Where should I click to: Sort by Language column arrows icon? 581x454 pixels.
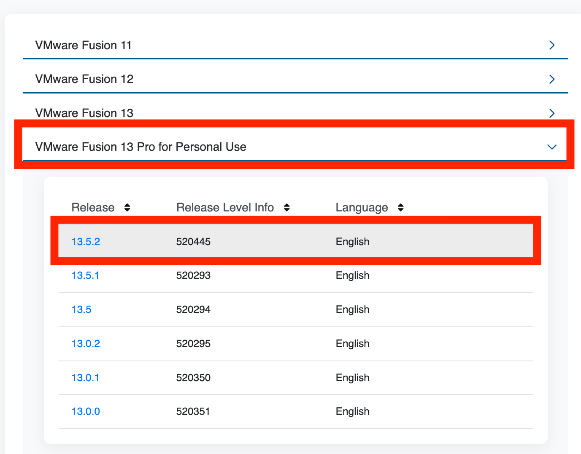click(x=400, y=208)
